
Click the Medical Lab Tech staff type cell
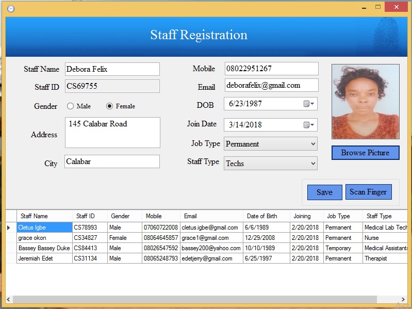point(385,227)
